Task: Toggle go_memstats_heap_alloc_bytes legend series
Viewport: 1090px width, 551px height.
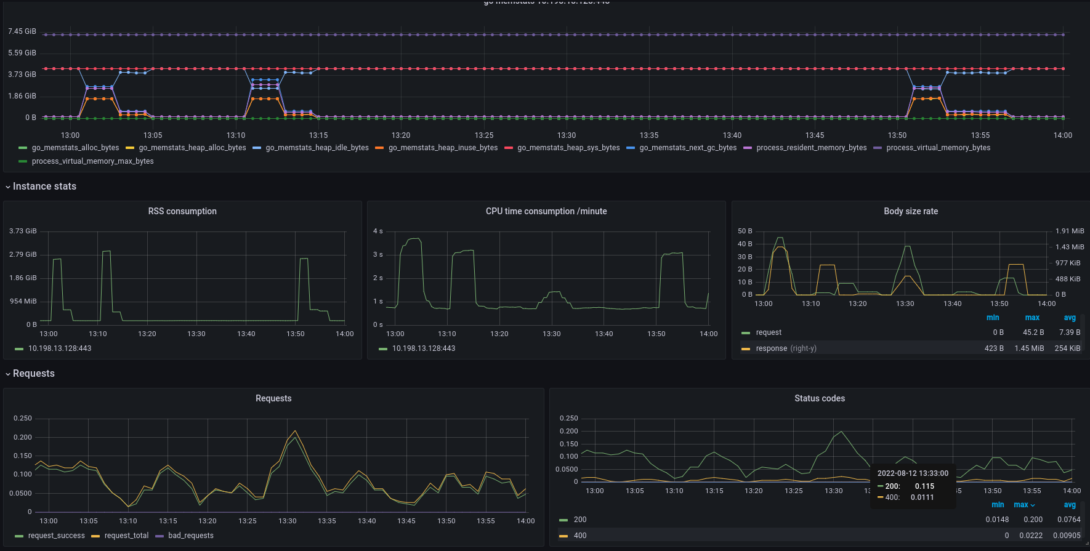Action: click(192, 148)
